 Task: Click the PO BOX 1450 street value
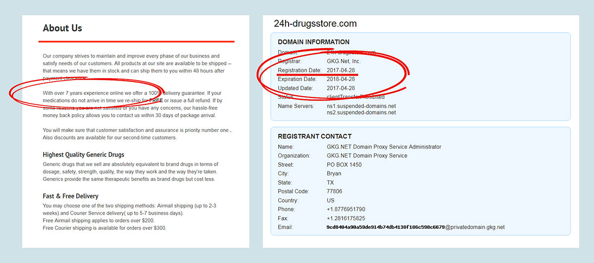pyautogui.click(x=344, y=165)
